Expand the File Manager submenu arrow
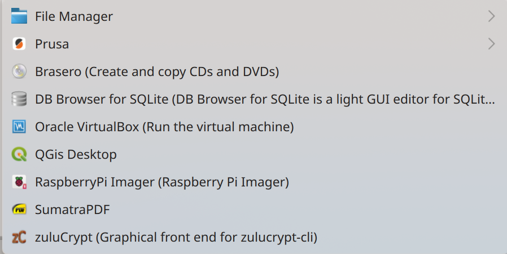Screen dimensions: 507x254 click(491, 16)
